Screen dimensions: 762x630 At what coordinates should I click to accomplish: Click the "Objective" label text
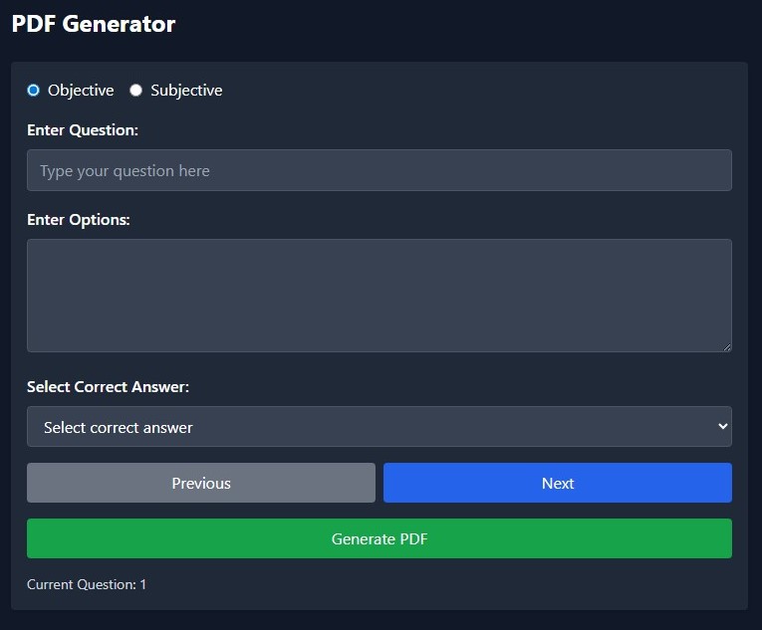pos(81,91)
